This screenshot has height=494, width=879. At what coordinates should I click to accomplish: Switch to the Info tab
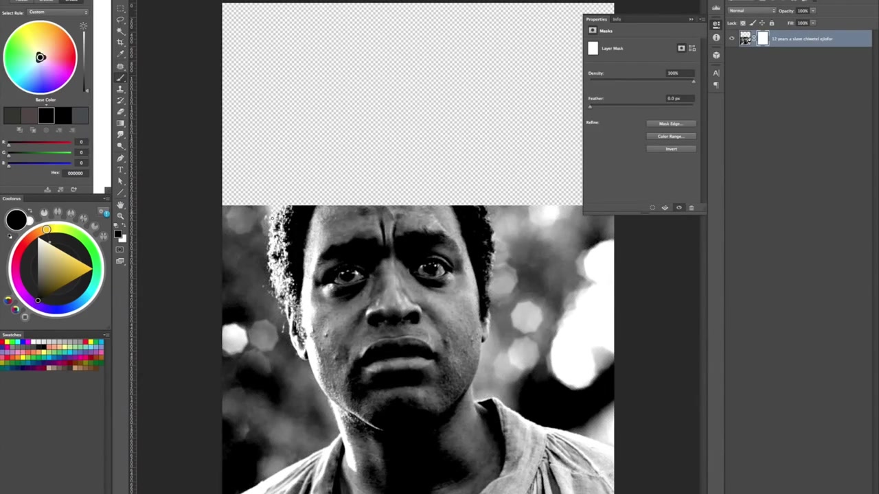click(x=617, y=19)
